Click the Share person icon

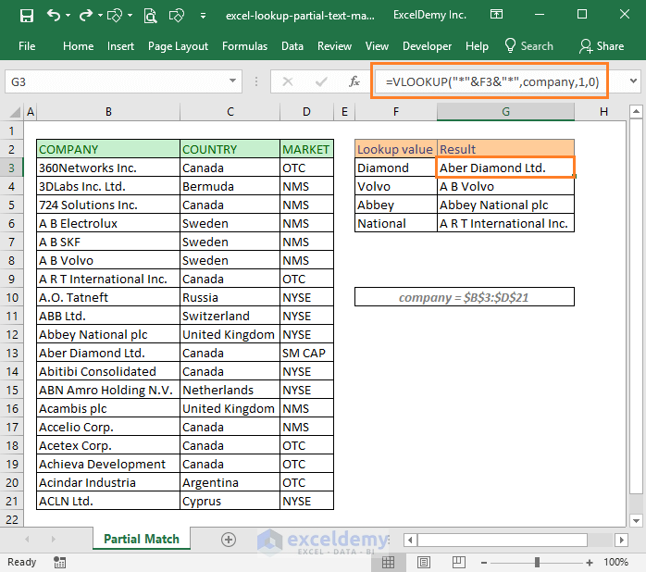[586, 46]
